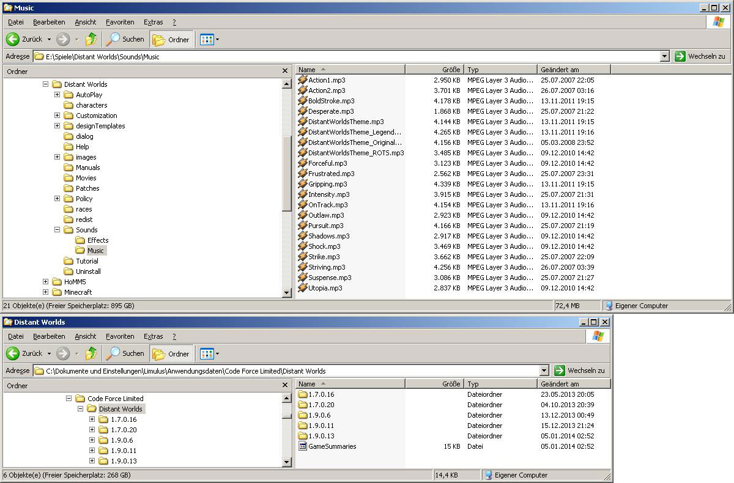Sort by Geändert am column in Distant Worlds window
The image size is (734, 483).
[x=574, y=384]
